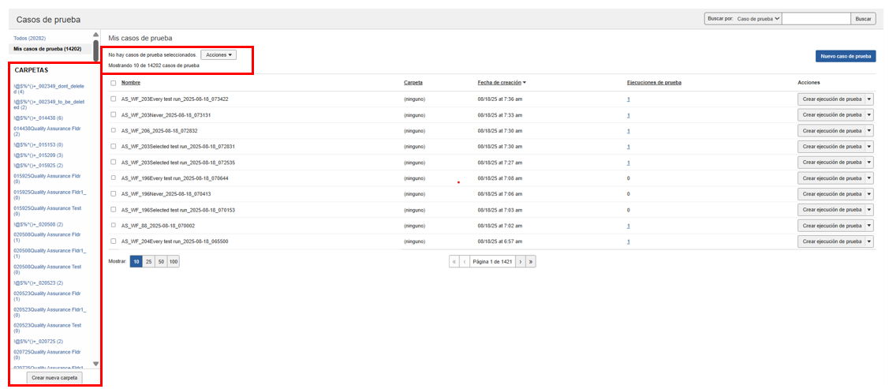Click Nuevo caso de prueba button
The height and width of the screenshot is (389, 889).
click(x=845, y=56)
